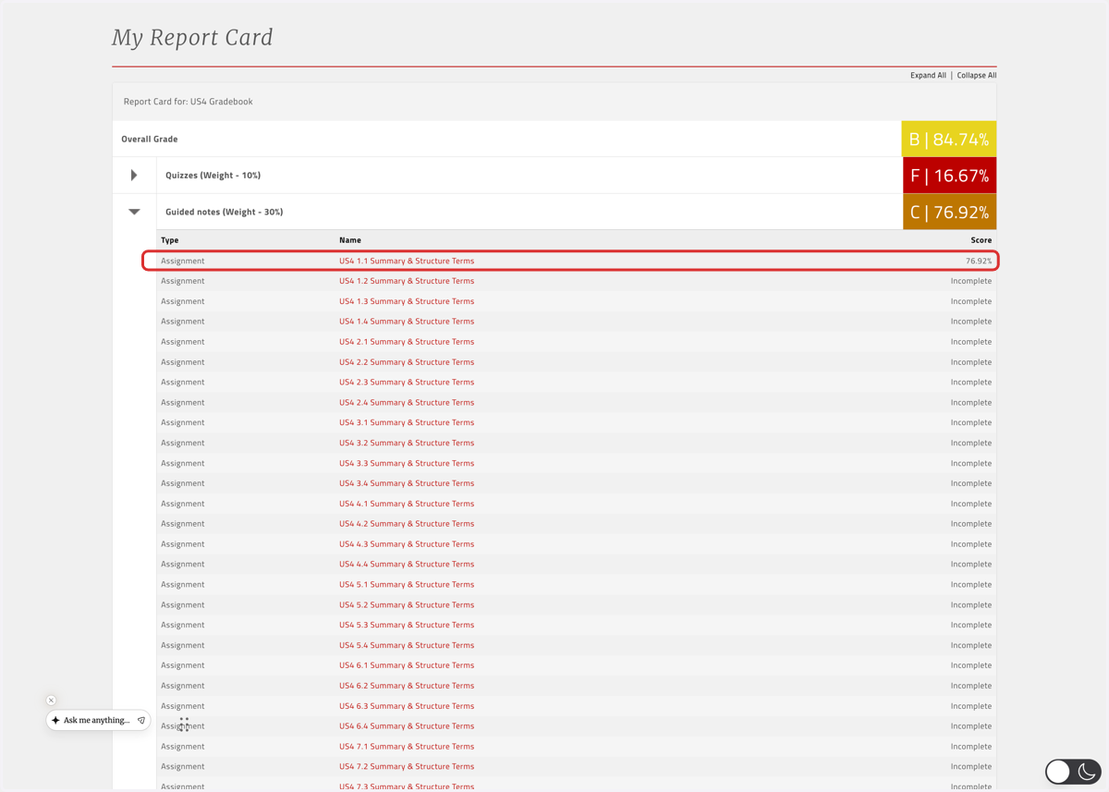Click the C | 76.92% Guided notes badge
1109x792 pixels.
point(949,212)
